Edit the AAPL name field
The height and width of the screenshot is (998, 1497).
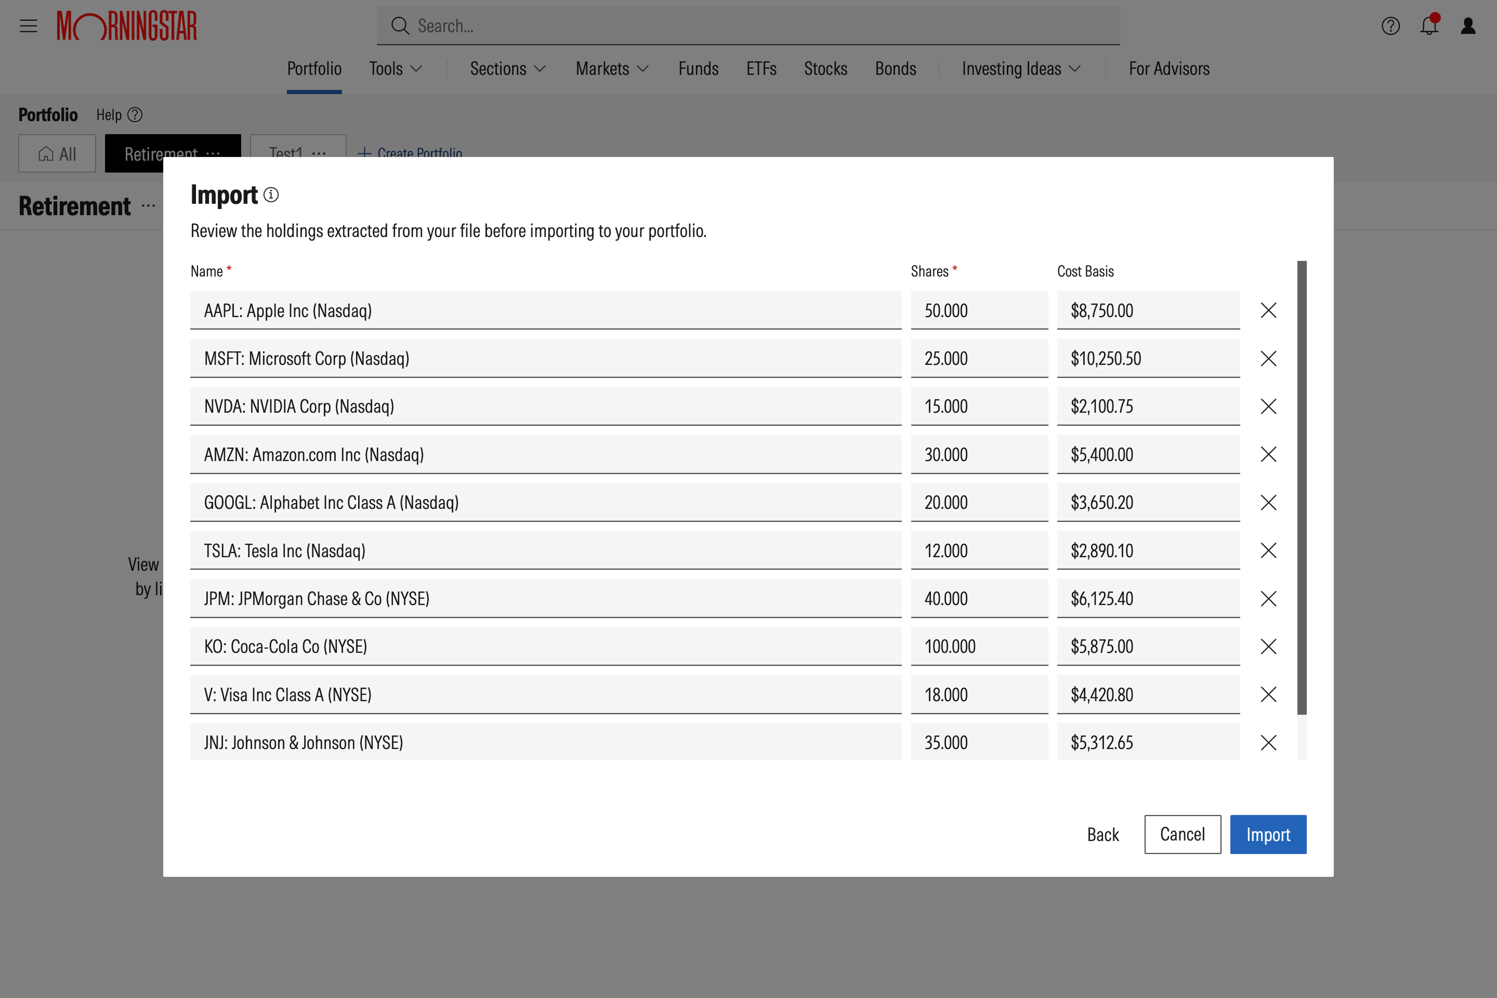click(x=546, y=311)
